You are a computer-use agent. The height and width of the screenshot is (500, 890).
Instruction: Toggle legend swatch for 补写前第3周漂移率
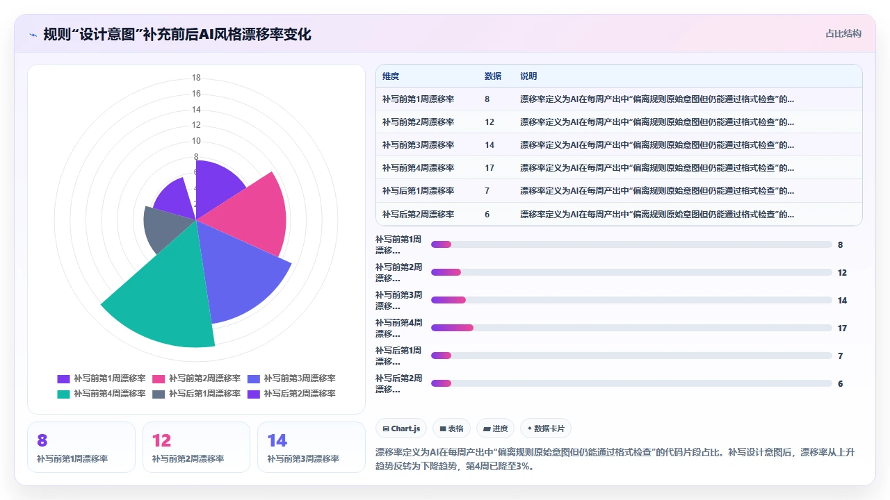tap(253, 378)
